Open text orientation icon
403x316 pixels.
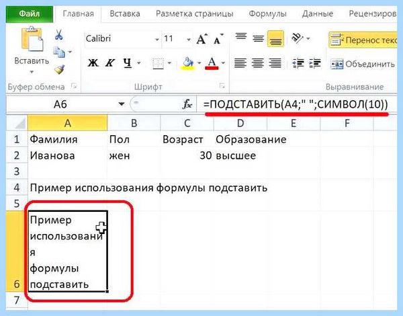pyautogui.click(x=298, y=38)
